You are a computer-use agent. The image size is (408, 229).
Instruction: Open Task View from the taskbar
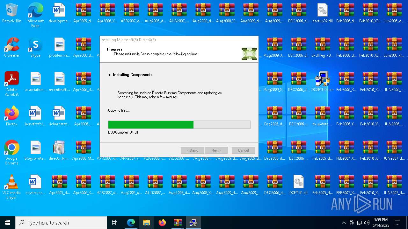point(115,223)
